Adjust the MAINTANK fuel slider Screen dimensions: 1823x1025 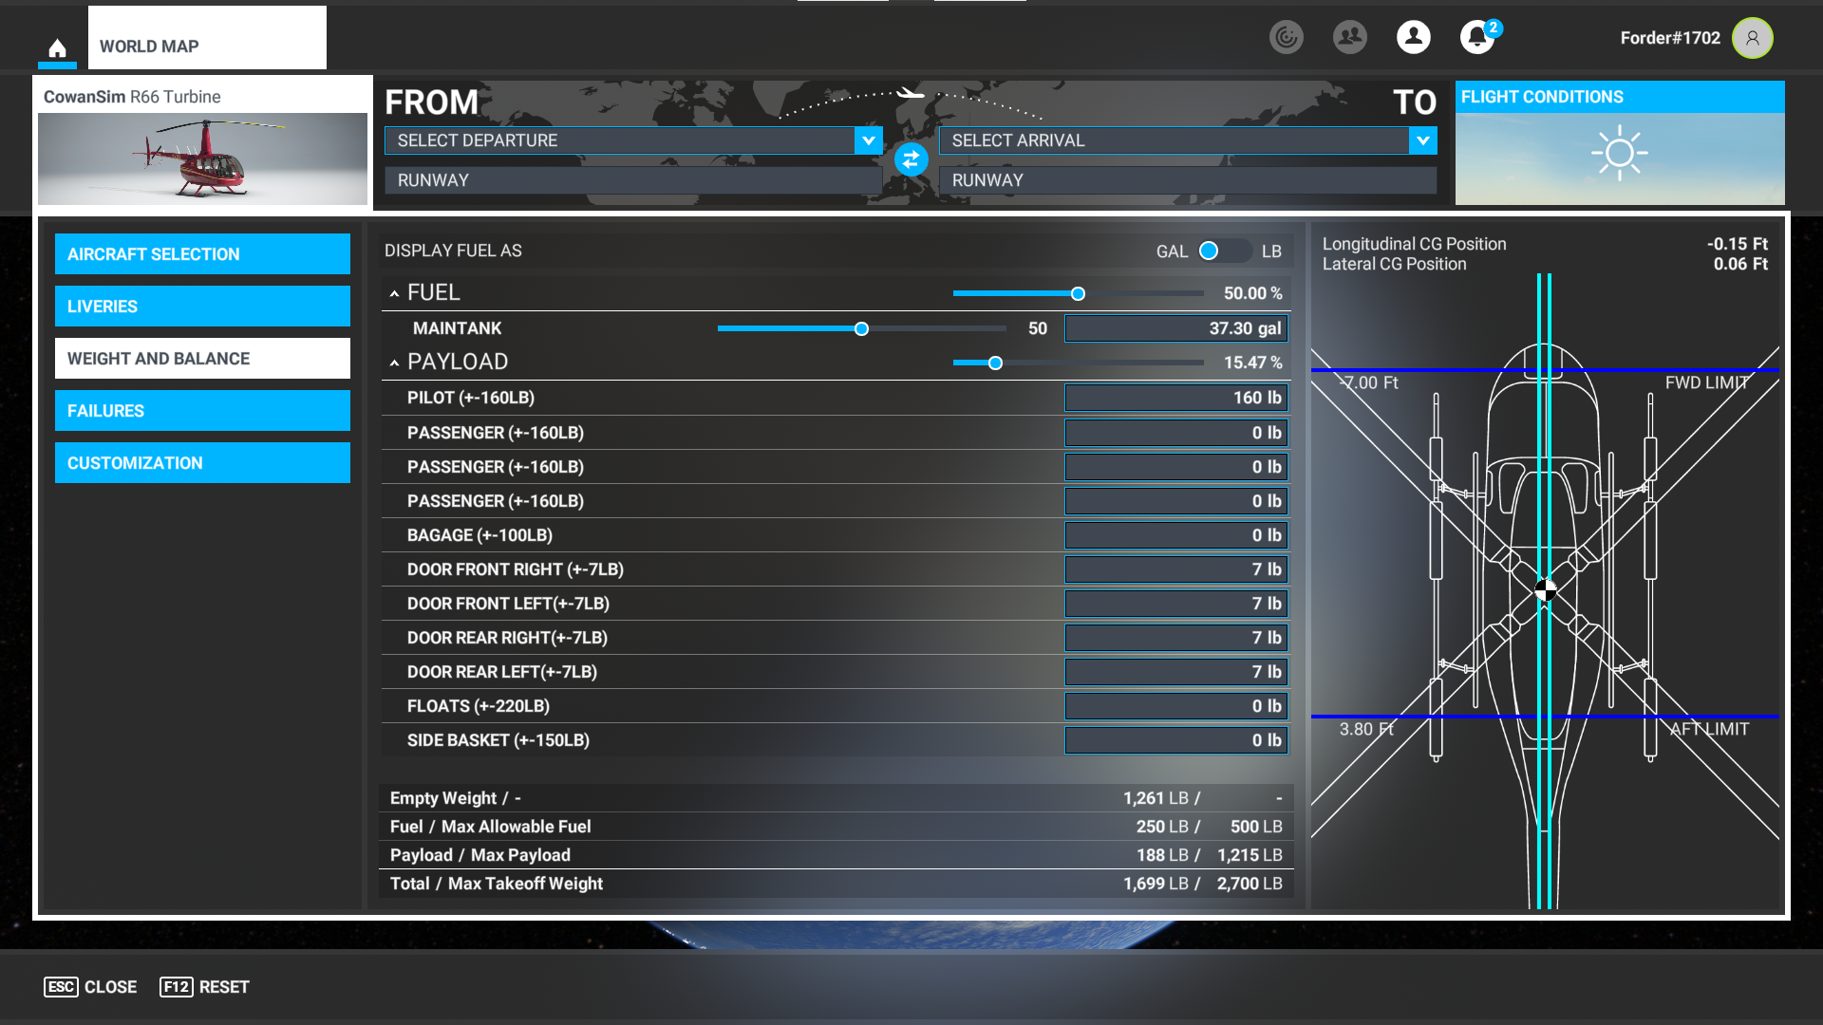point(861,328)
